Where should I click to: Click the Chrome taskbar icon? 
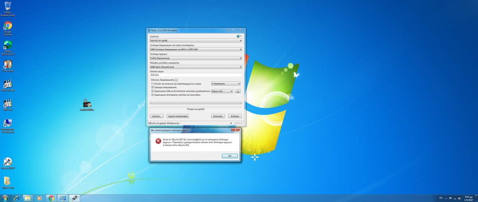point(51,198)
